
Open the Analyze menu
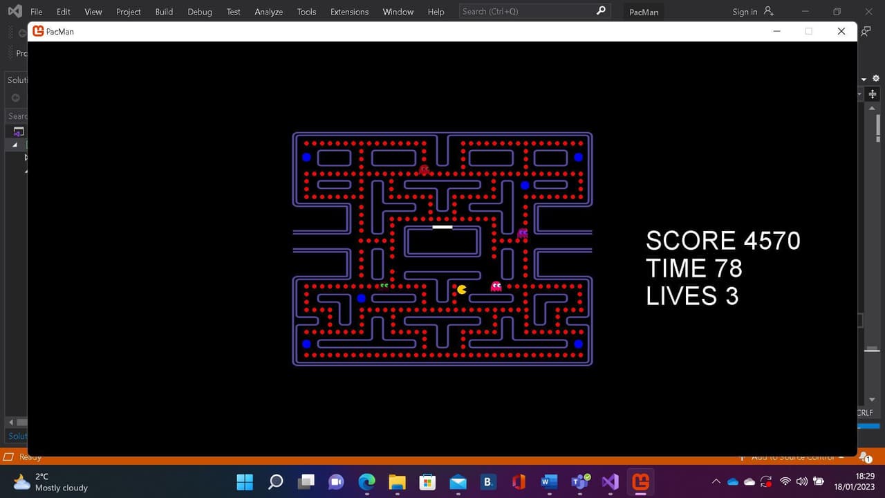(269, 12)
